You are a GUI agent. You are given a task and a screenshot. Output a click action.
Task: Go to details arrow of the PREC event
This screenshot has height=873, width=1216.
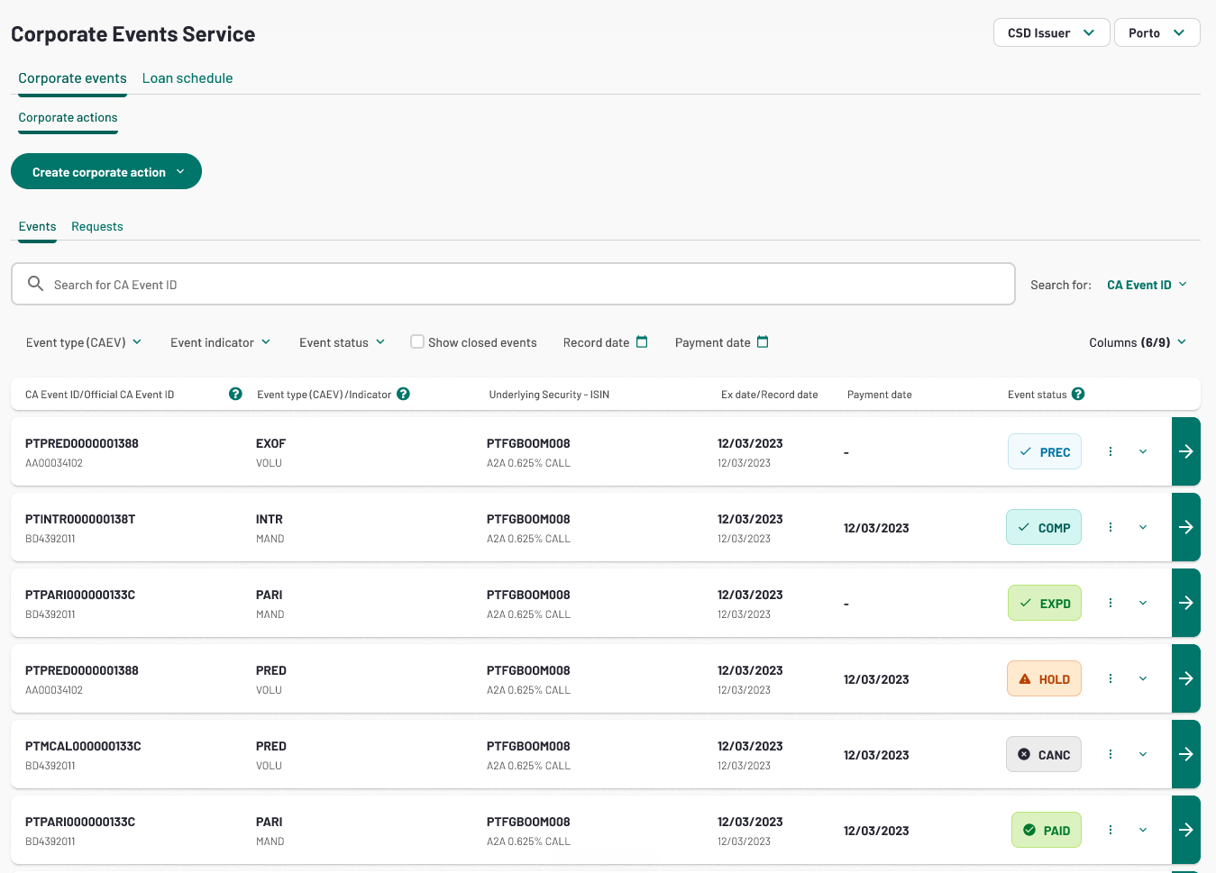pos(1186,451)
